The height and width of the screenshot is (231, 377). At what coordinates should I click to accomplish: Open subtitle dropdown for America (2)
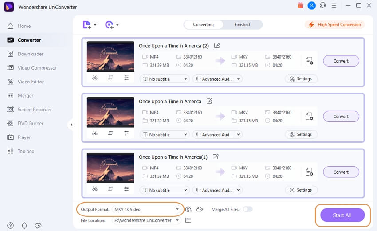point(165,79)
